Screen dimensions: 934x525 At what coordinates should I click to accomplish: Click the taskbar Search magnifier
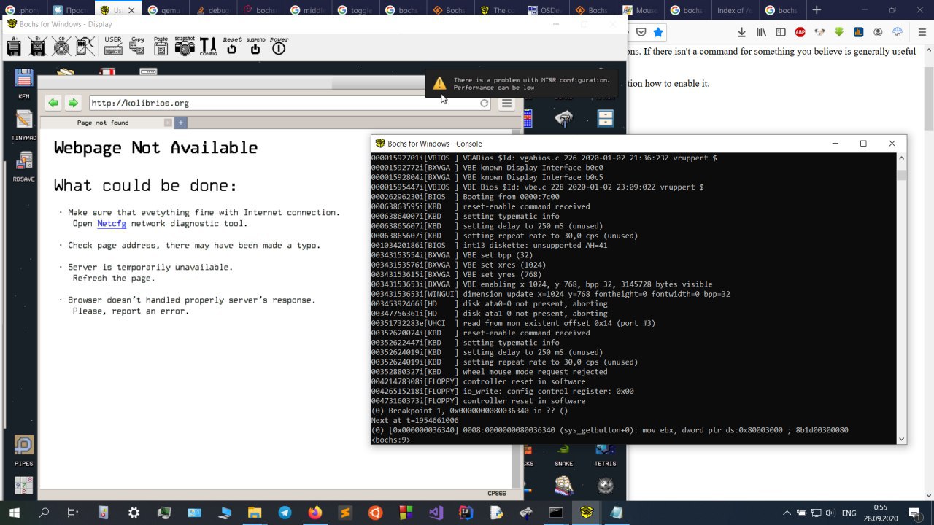[x=44, y=513]
